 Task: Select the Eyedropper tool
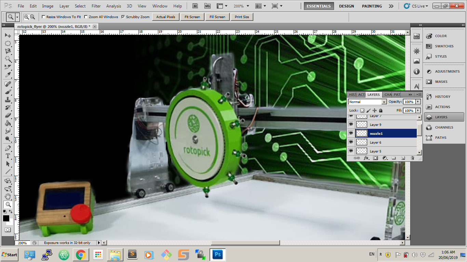click(x=8, y=75)
